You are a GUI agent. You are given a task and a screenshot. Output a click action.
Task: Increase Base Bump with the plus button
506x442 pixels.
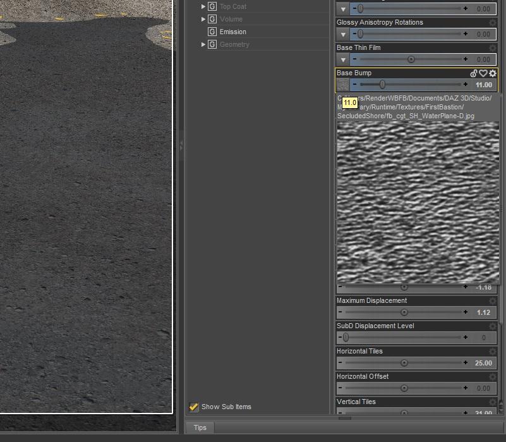pos(466,84)
